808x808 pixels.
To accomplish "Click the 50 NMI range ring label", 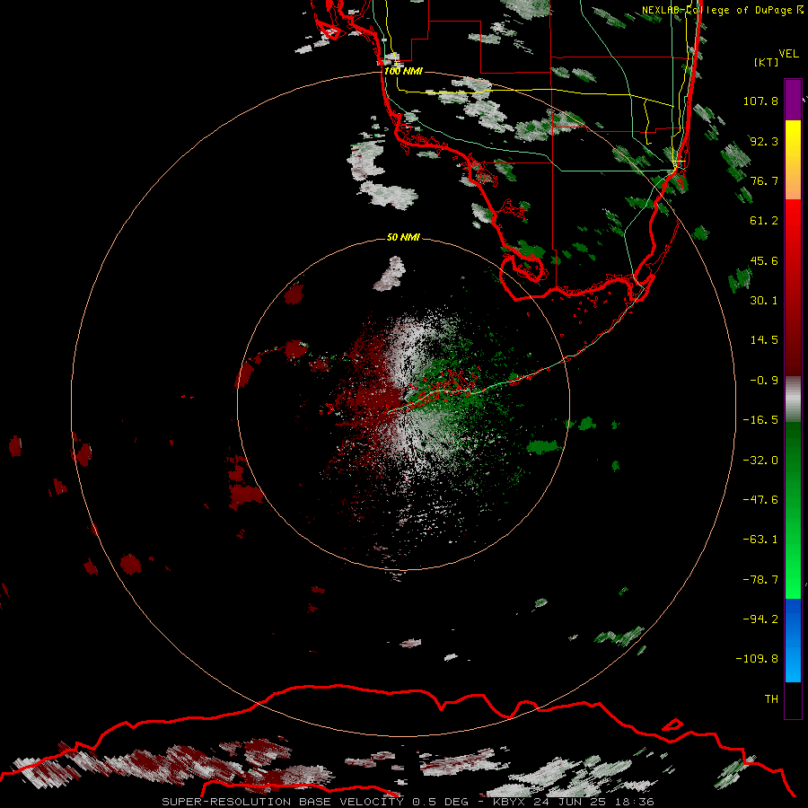I will tap(403, 237).
